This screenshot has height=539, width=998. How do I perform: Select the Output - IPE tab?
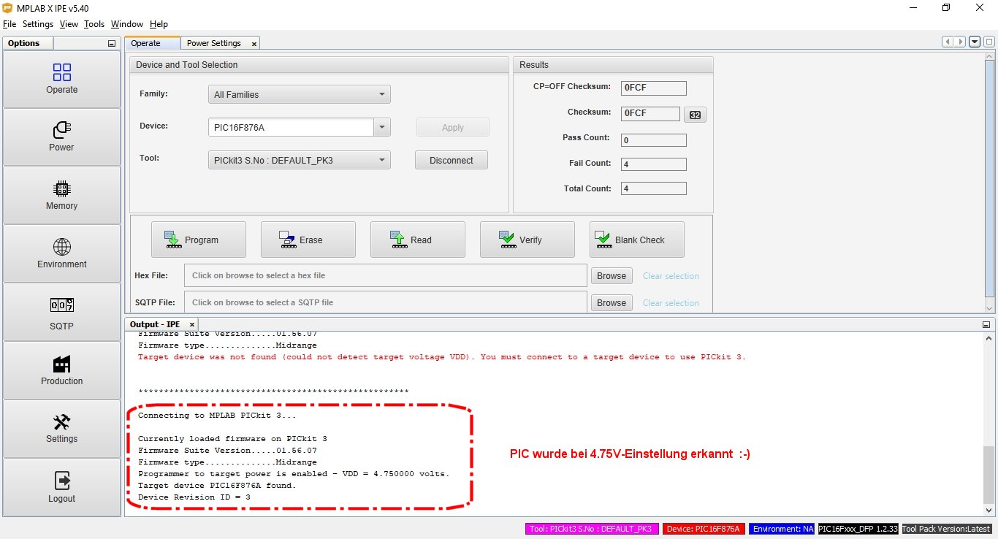(161, 324)
